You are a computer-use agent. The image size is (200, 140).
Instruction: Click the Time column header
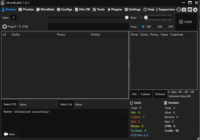pos(134,34)
